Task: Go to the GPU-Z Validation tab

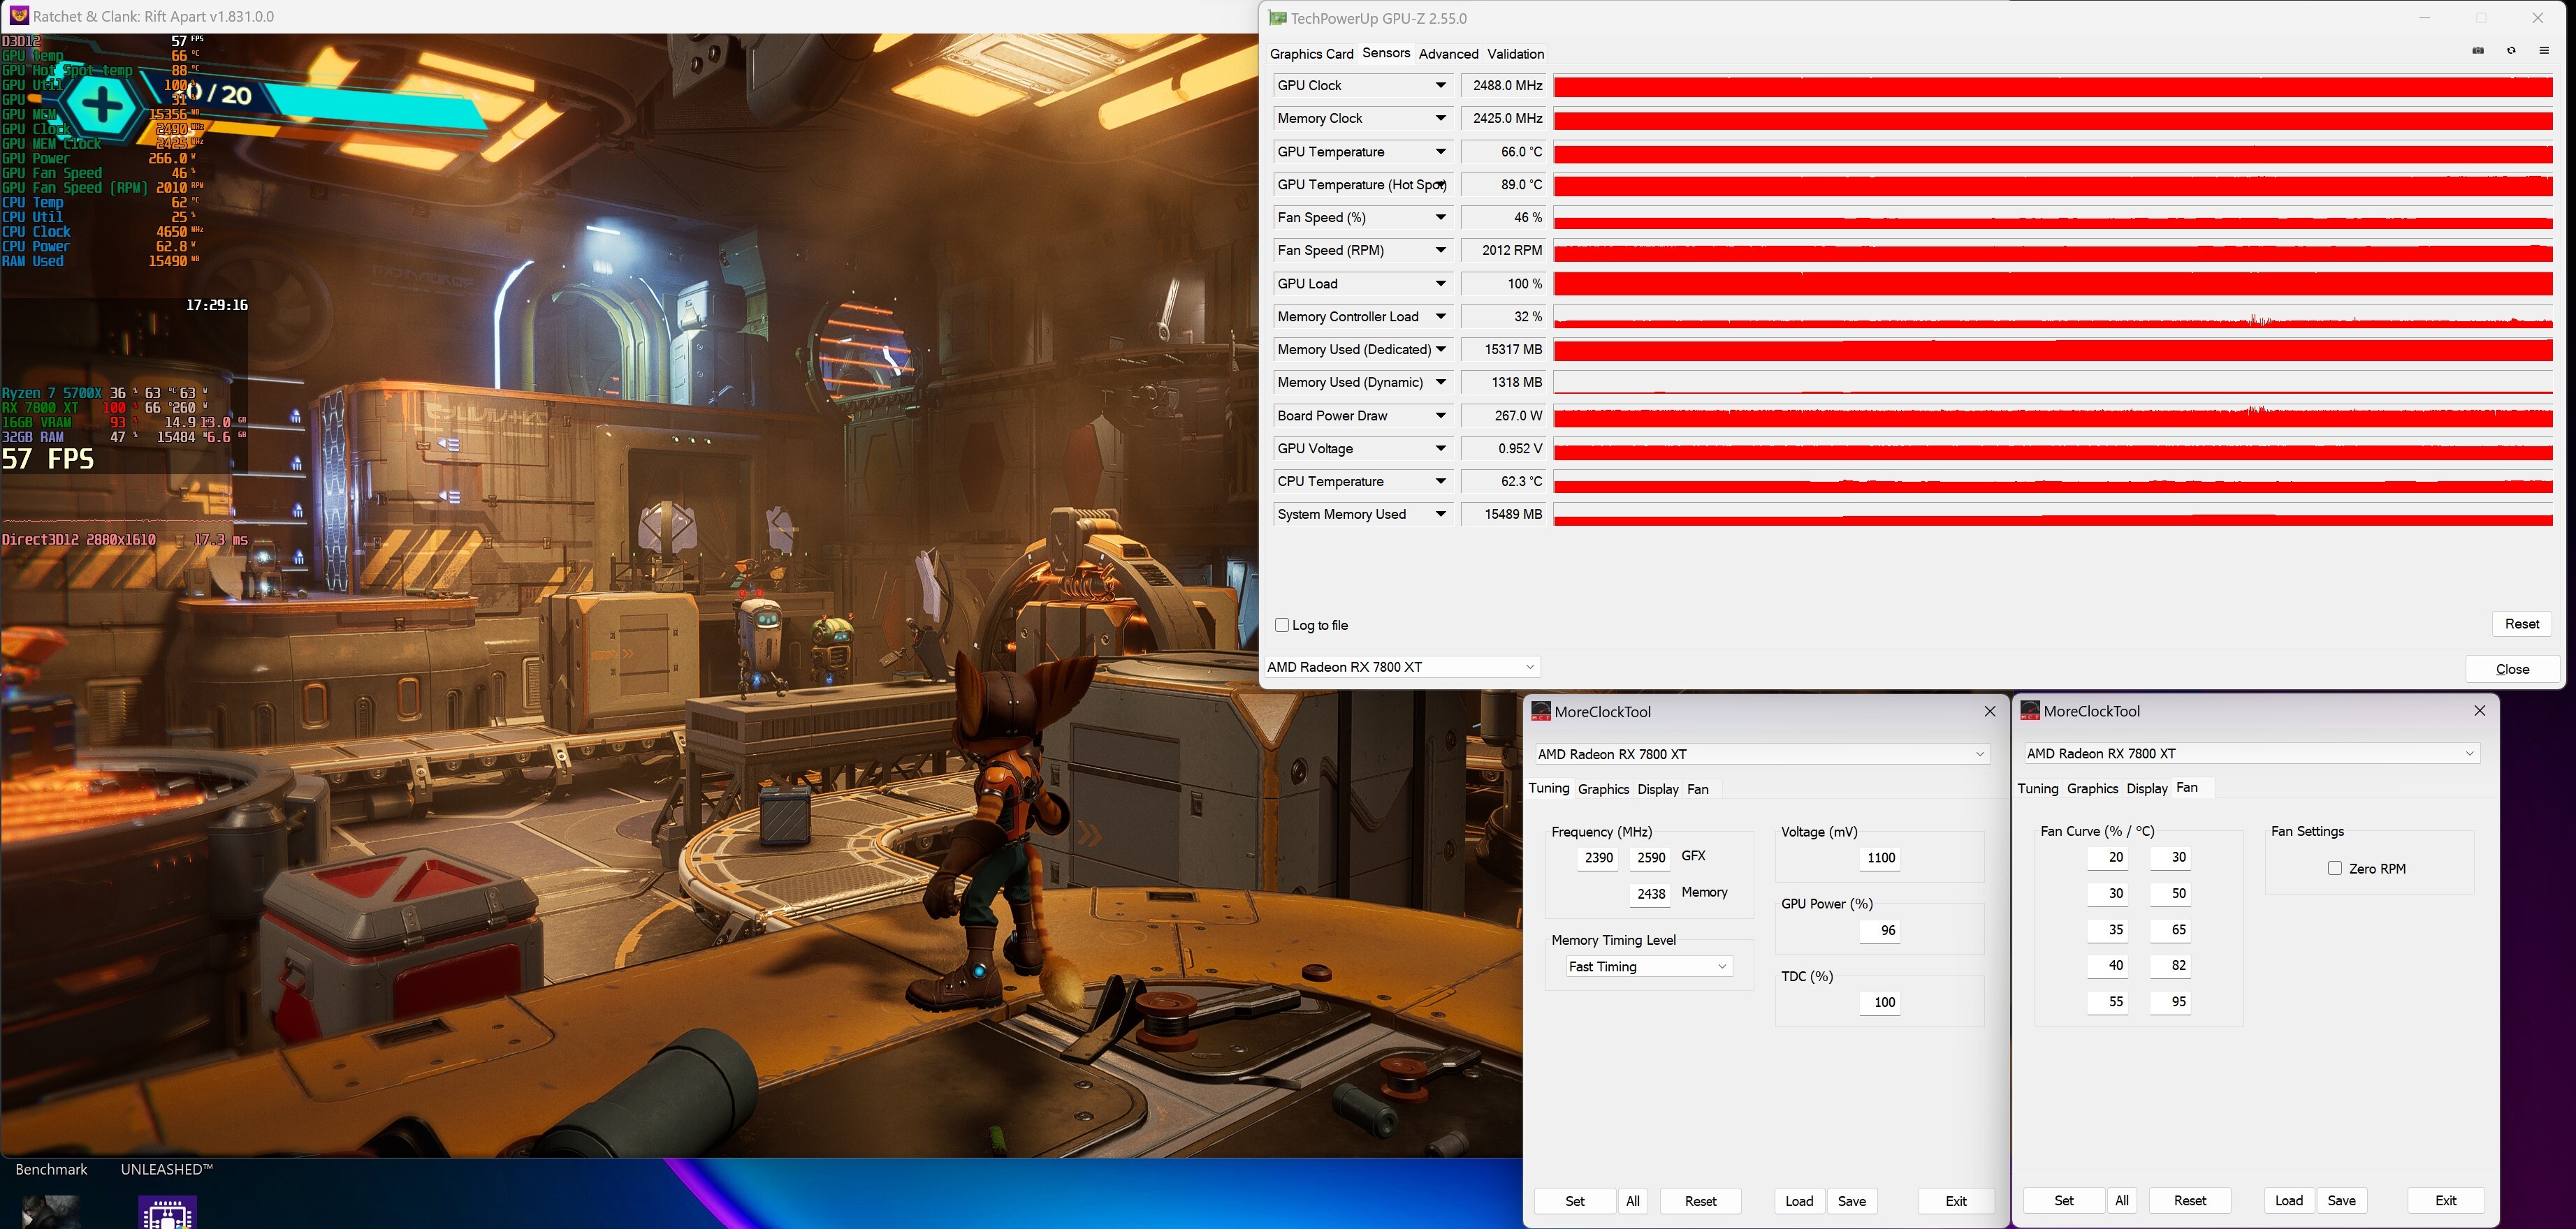Action: pyautogui.click(x=1515, y=54)
